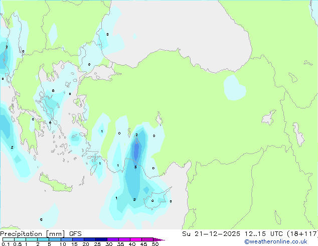This screenshot has height=246, width=318.
Task: Pick the 30–35 mm purple legend swatch
Action: point(113,239)
